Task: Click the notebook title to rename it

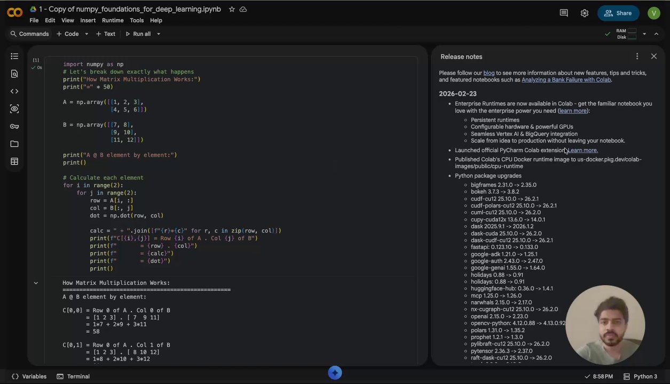Action: [x=130, y=9]
